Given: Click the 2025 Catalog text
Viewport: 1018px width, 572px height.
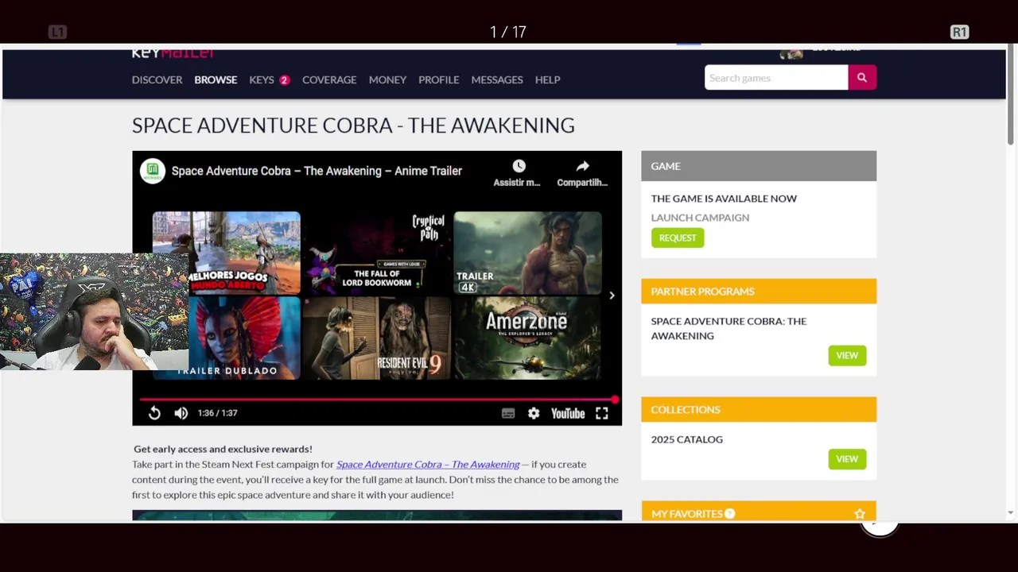Looking at the screenshot, I should click(x=687, y=439).
